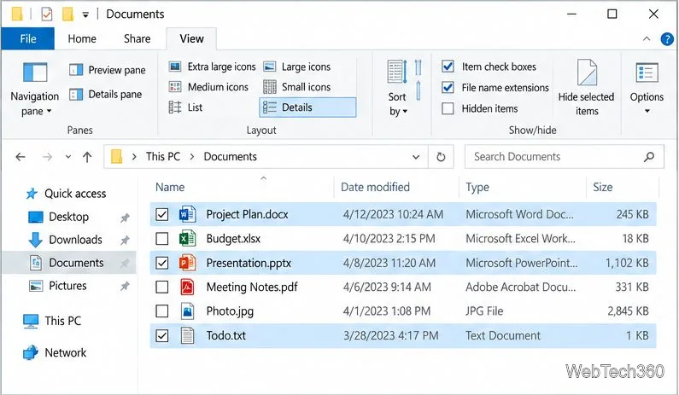Open Help with the question mark icon
679x395 pixels.
(x=667, y=39)
